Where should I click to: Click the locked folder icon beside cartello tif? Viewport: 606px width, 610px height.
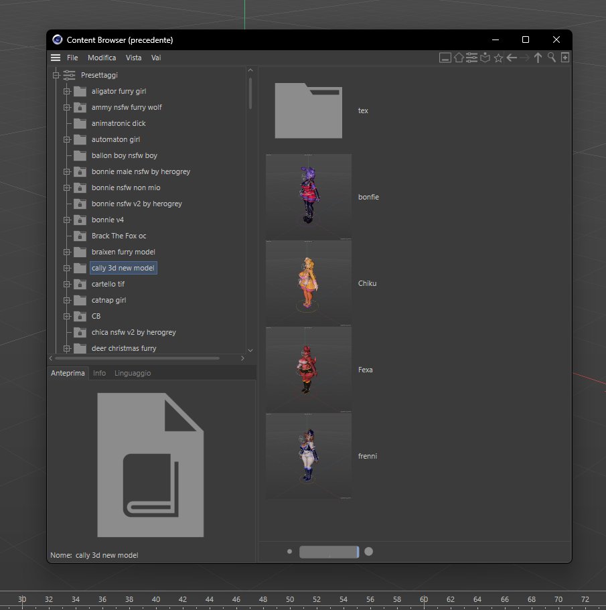pyautogui.click(x=80, y=285)
